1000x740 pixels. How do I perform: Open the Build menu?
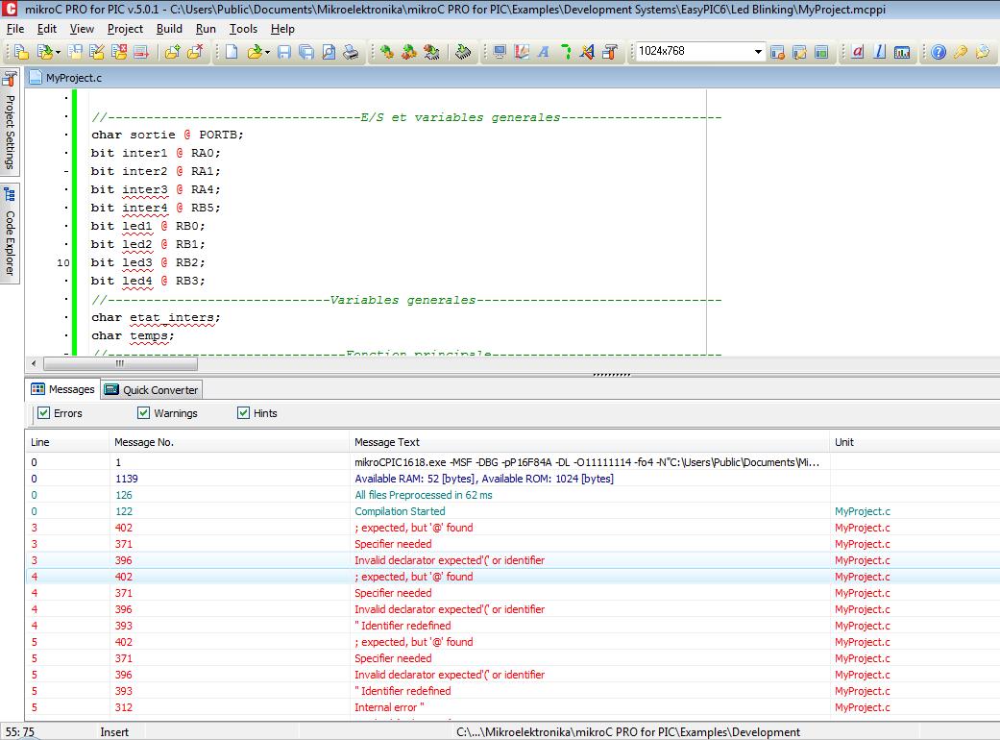[169, 29]
